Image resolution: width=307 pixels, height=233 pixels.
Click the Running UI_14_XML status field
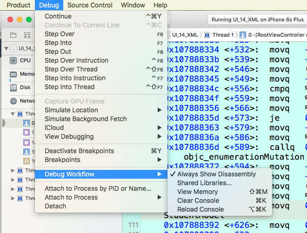click(257, 19)
